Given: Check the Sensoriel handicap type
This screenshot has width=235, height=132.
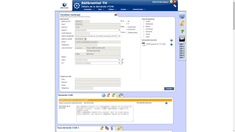Looking at the screenshot, I should [144, 32].
